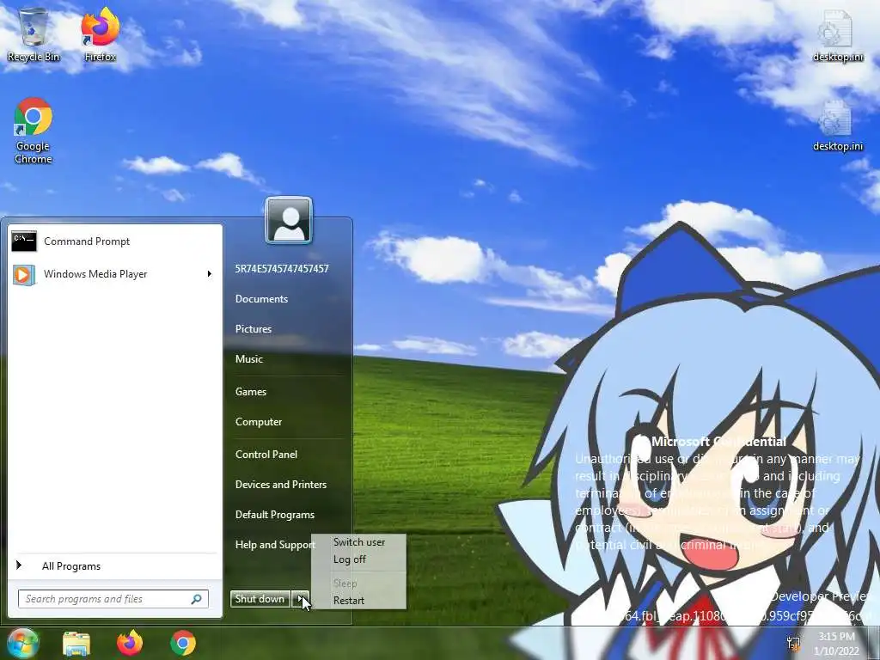
Task: Open Documents from Start menu
Action: pyautogui.click(x=261, y=299)
